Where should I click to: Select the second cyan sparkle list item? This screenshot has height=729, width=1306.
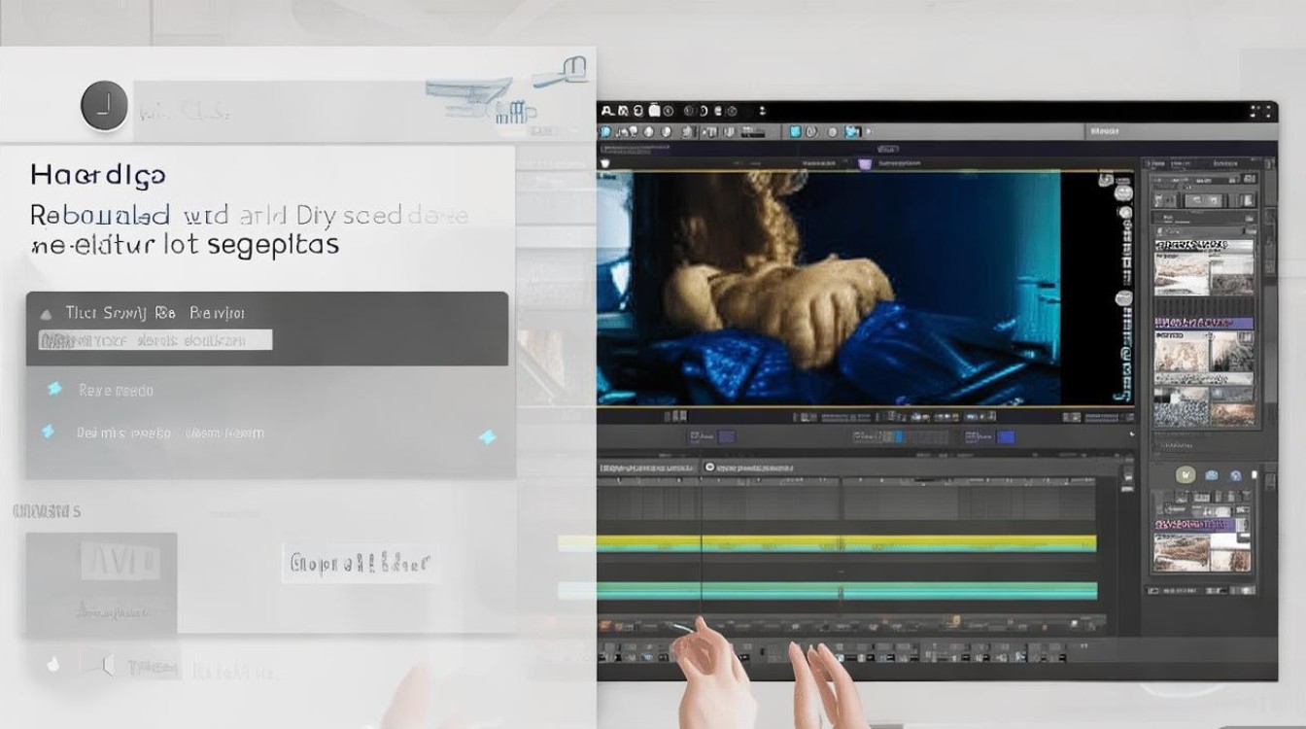click(x=48, y=432)
